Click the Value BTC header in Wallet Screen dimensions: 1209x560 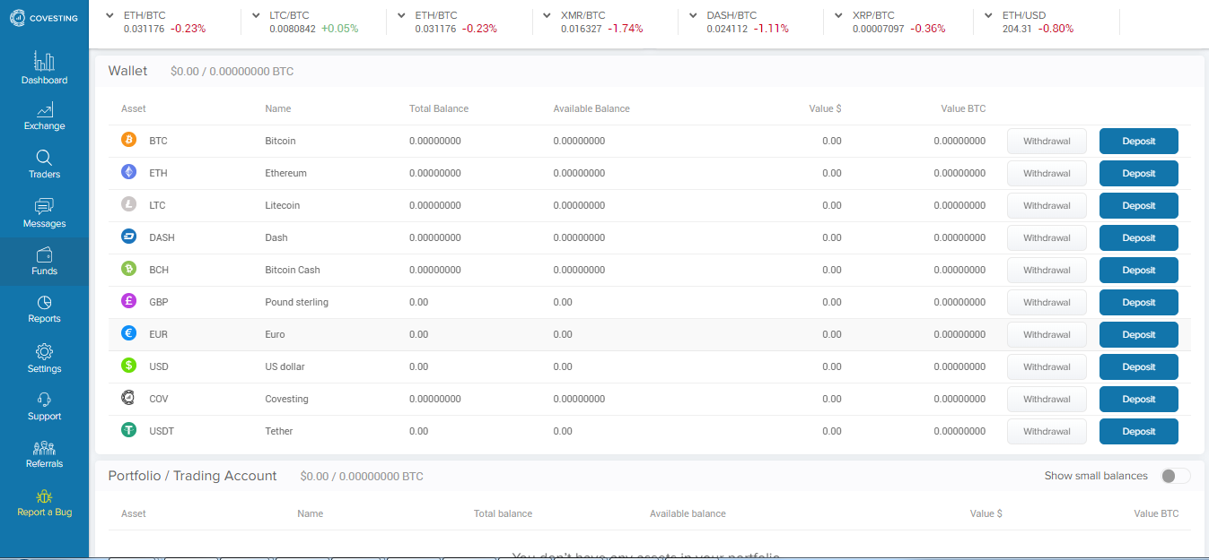[x=963, y=108]
